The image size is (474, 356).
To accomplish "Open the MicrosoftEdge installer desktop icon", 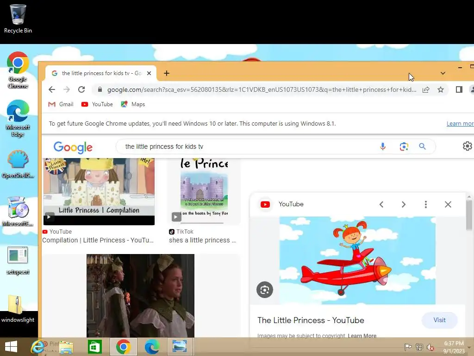I will [18, 211].
